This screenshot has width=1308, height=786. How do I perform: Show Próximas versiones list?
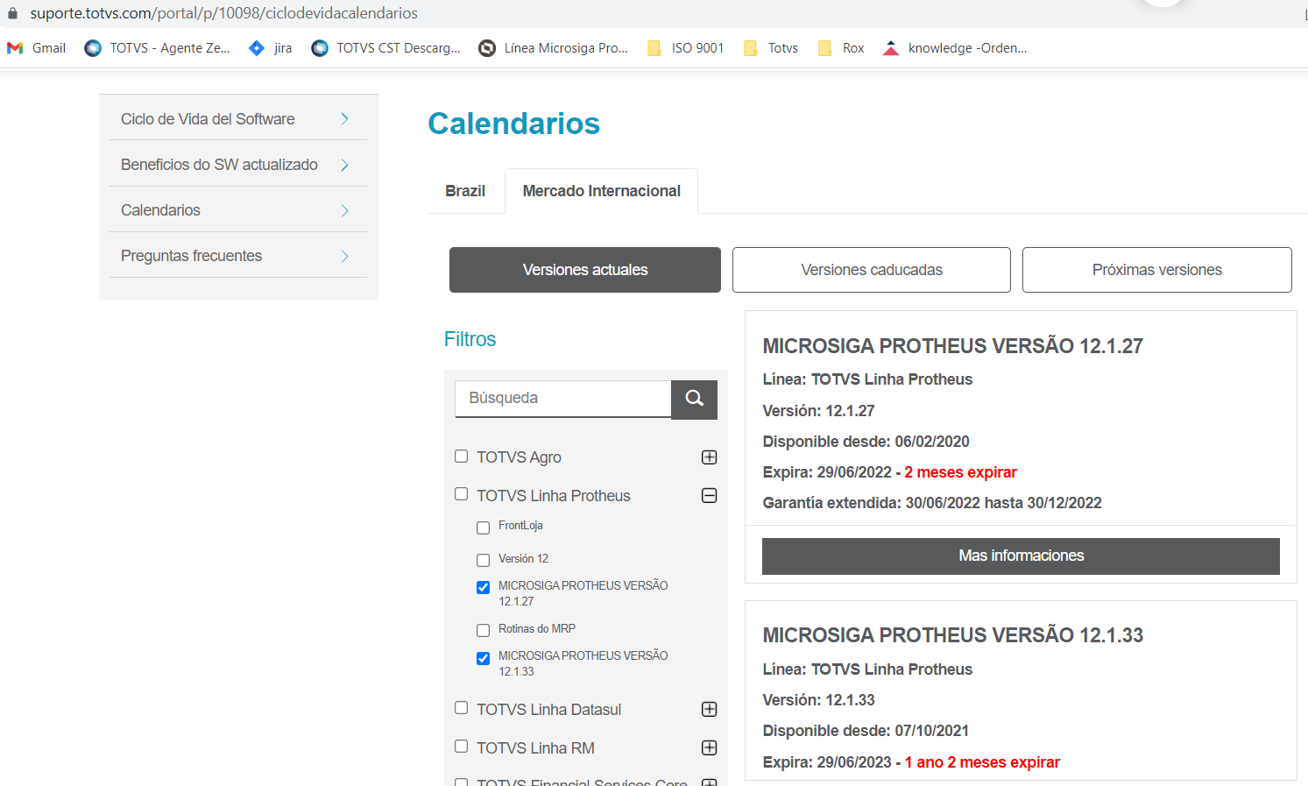(1157, 270)
